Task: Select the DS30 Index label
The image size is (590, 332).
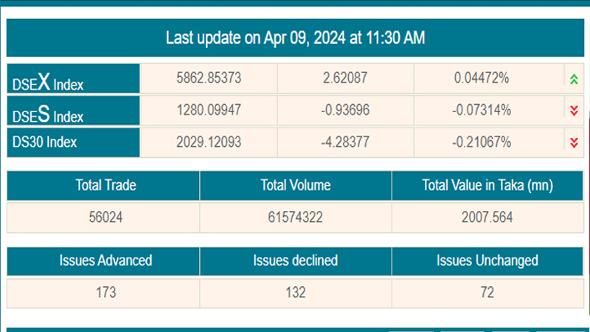Action: pos(44,142)
